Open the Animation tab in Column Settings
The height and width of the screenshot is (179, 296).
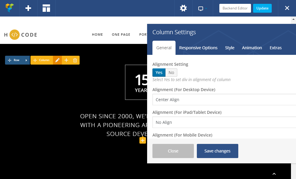click(x=252, y=47)
